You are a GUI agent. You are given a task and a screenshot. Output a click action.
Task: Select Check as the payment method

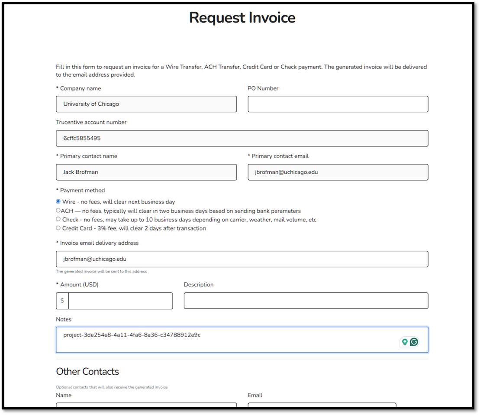pos(58,219)
